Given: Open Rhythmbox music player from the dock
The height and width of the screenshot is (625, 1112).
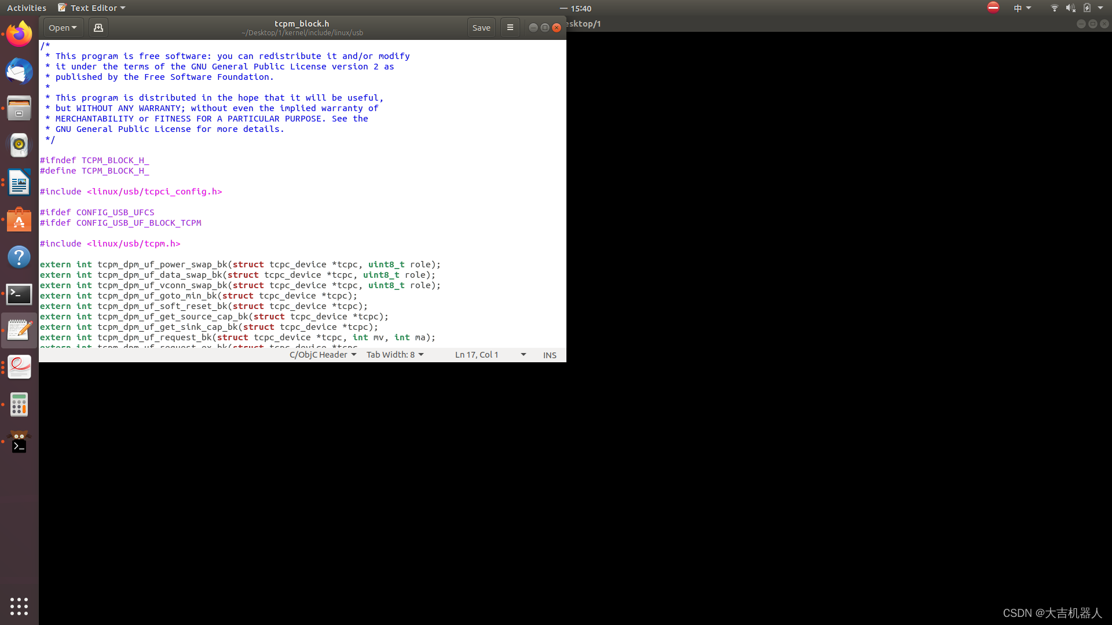Looking at the screenshot, I should 19,145.
